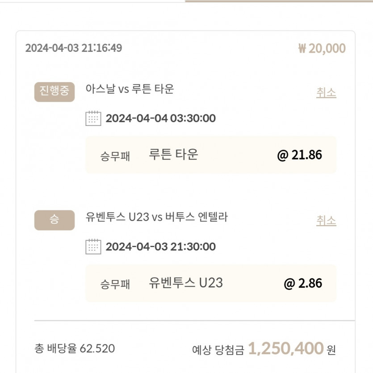Click 승무패 label in 루튼 타운 row

click(115, 156)
